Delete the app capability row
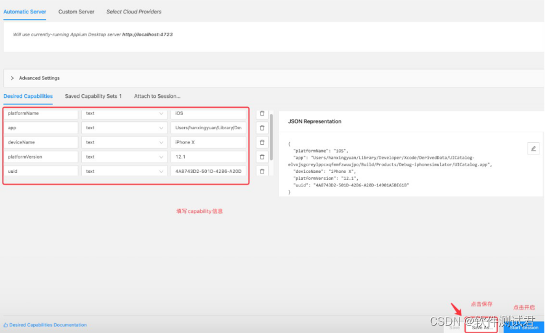545x333 pixels. click(262, 128)
